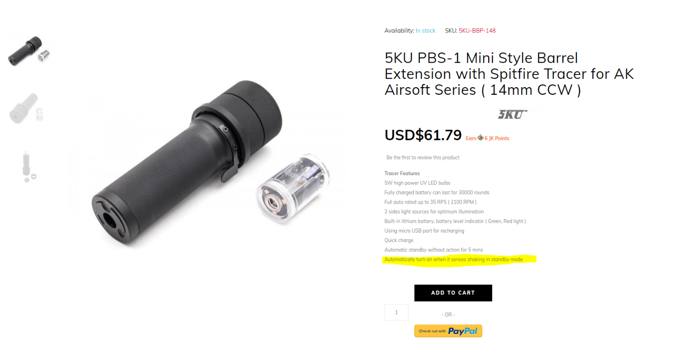Focus the quantity input field
This screenshot has height=340, width=678.
(396, 312)
